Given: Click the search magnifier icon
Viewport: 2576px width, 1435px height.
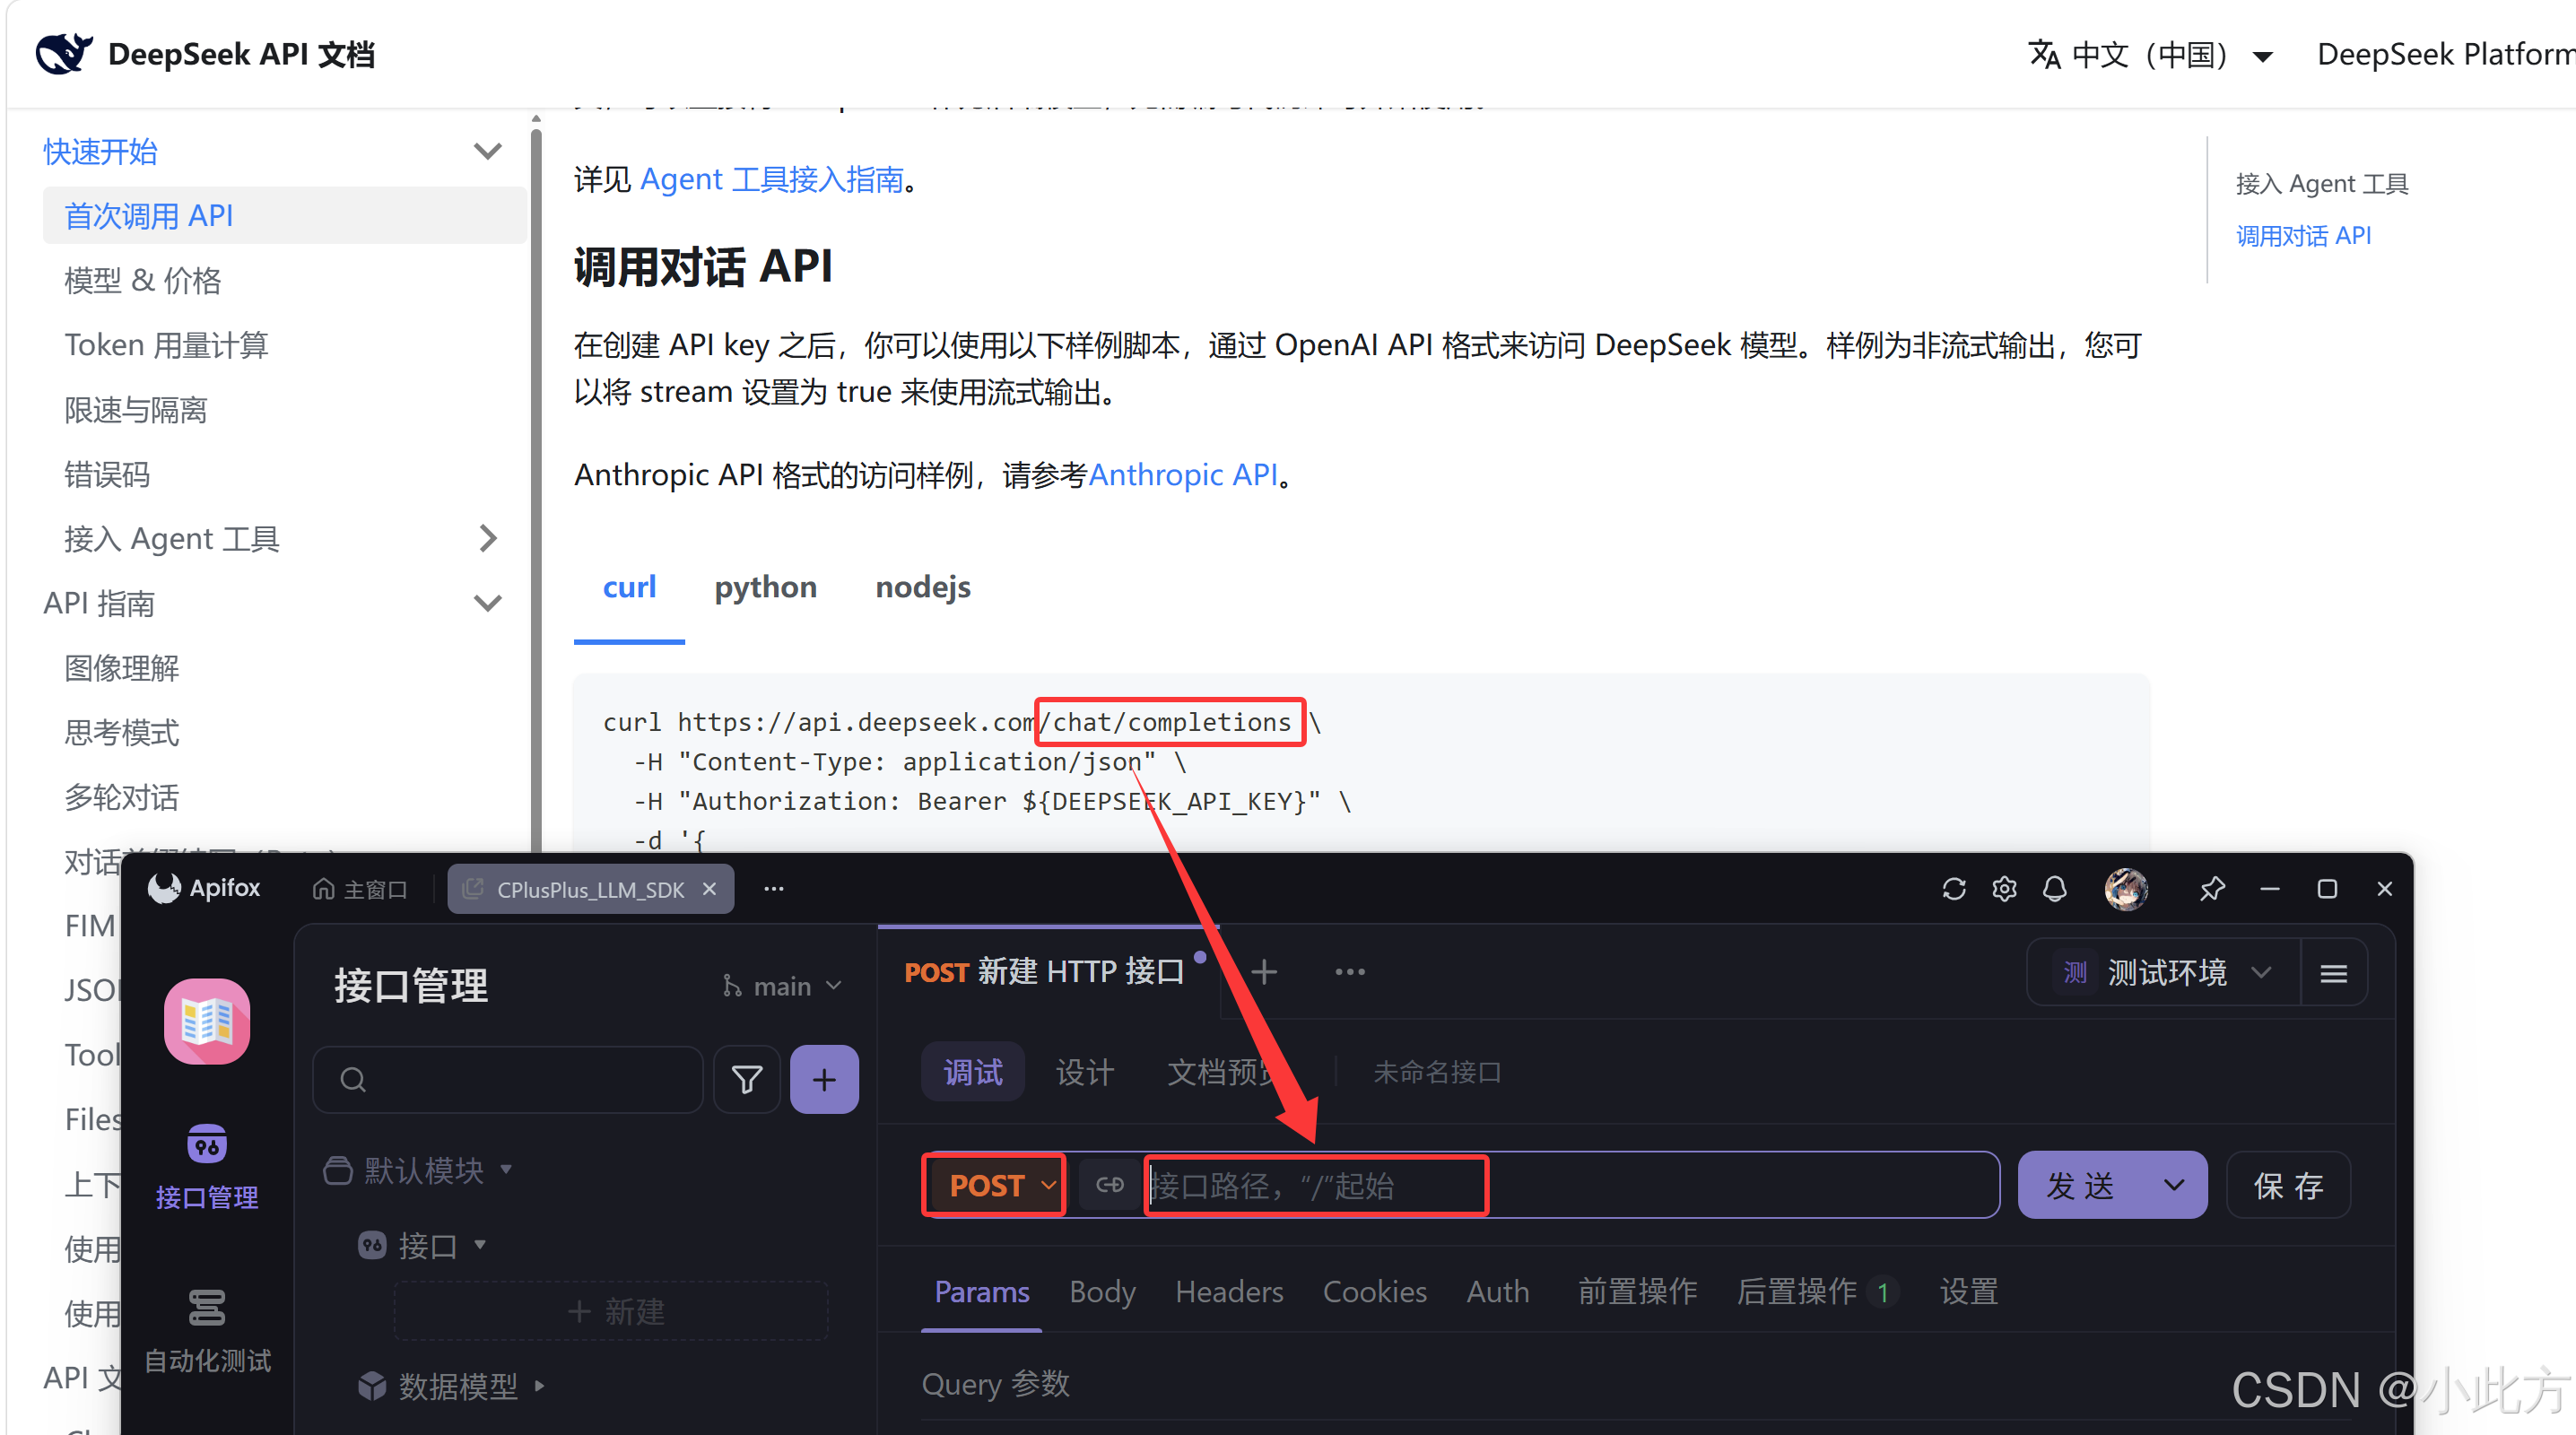Looking at the screenshot, I should pyautogui.click(x=353, y=1080).
